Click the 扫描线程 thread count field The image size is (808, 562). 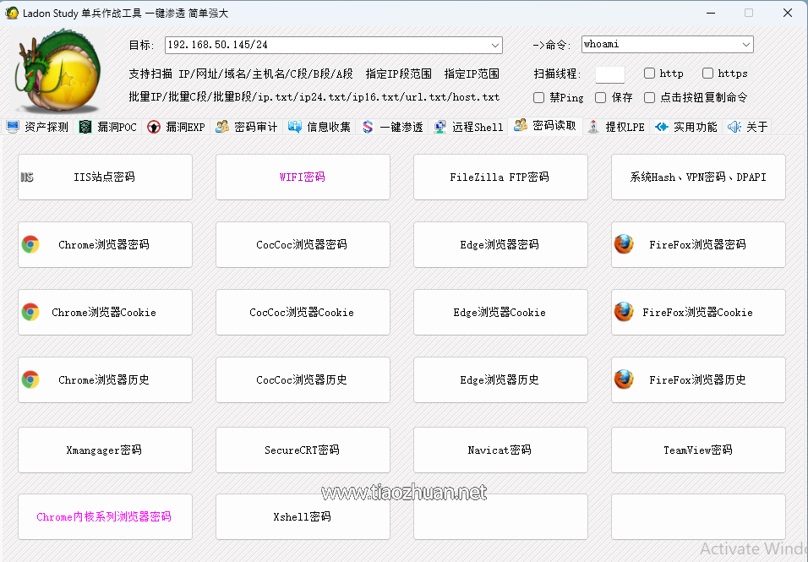point(610,74)
